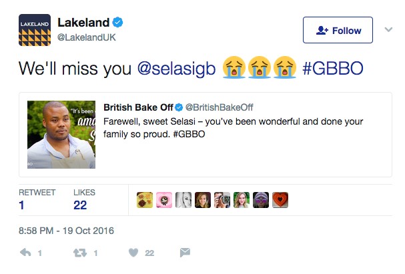Open the Lakeland logo avatar

click(x=35, y=30)
